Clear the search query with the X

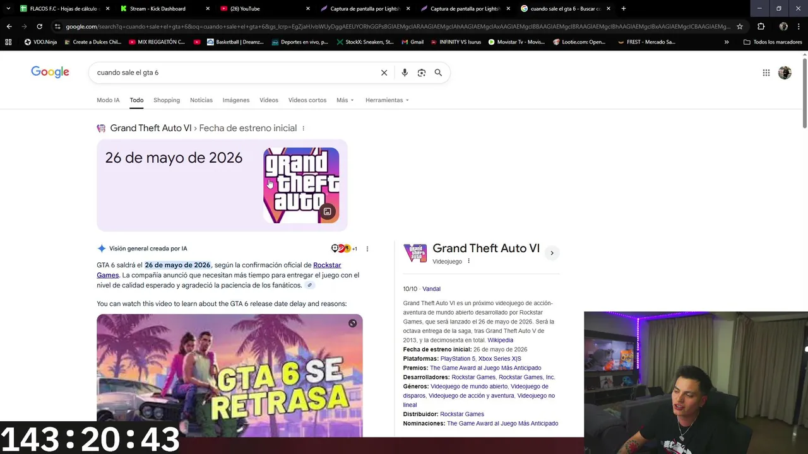tap(384, 73)
